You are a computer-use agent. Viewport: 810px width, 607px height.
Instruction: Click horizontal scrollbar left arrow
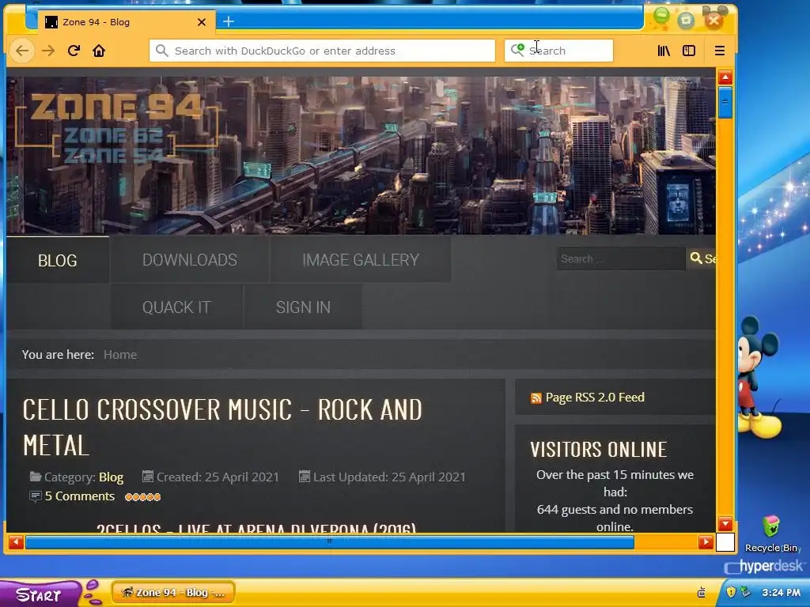16,542
